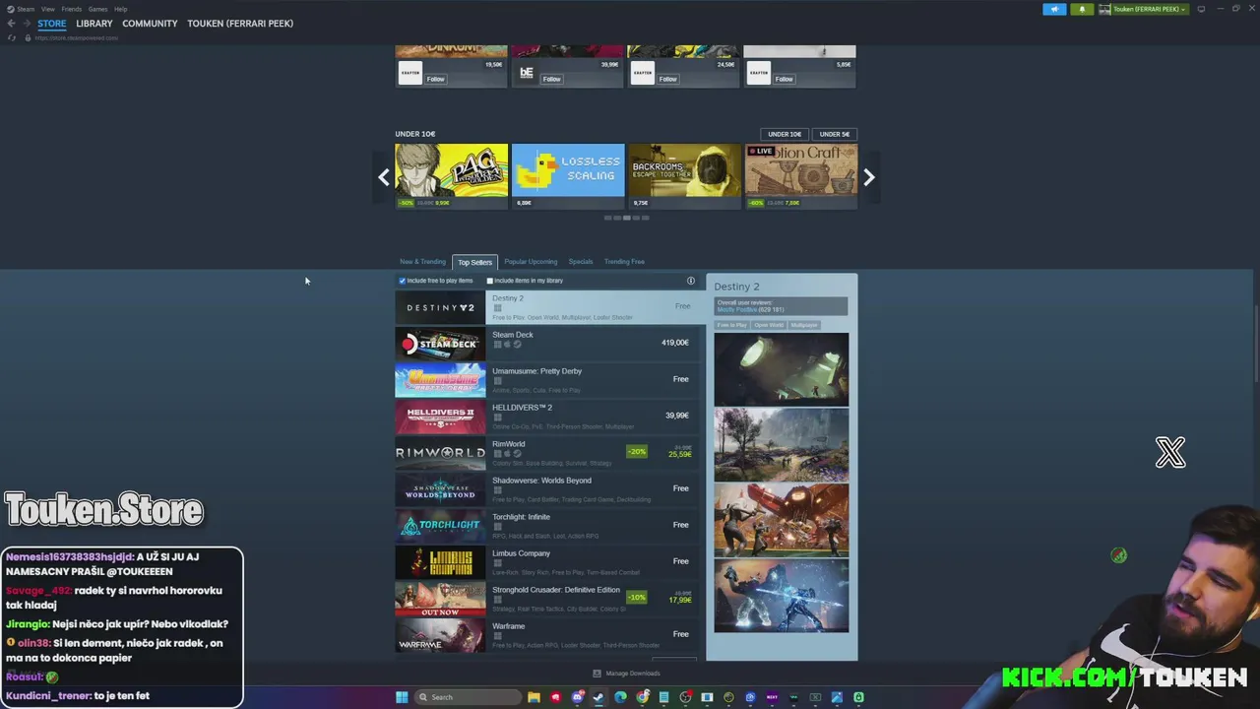The height and width of the screenshot is (709, 1260).
Task: Click Open World tag in Destiny 2 panel
Action: (x=769, y=325)
